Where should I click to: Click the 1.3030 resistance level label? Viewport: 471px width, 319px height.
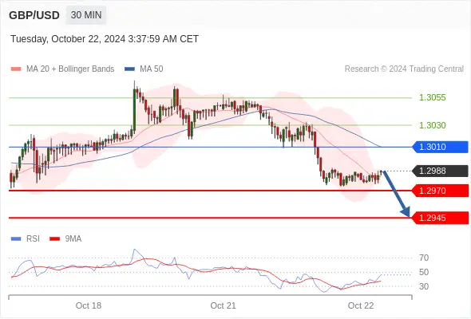click(432, 125)
